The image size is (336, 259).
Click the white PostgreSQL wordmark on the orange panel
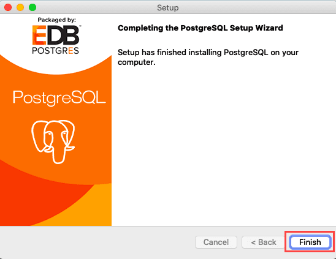point(59,98)
